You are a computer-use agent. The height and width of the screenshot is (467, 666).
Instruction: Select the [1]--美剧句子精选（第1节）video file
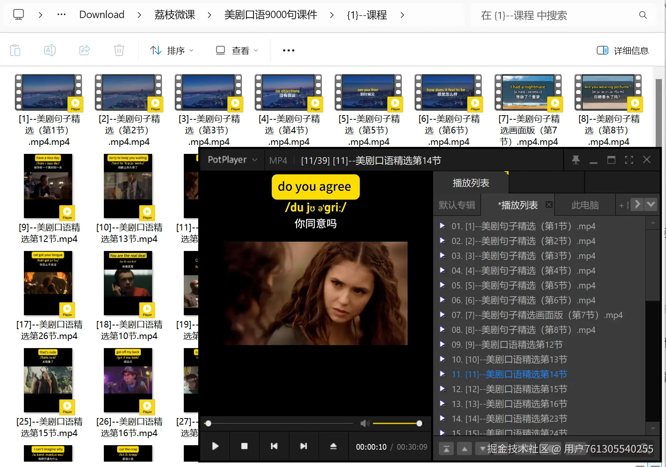(x=49, y=110)
